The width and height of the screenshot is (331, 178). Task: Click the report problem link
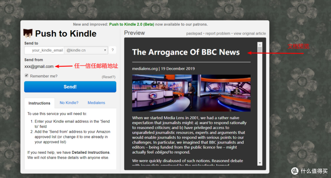(x=218, y=34)
